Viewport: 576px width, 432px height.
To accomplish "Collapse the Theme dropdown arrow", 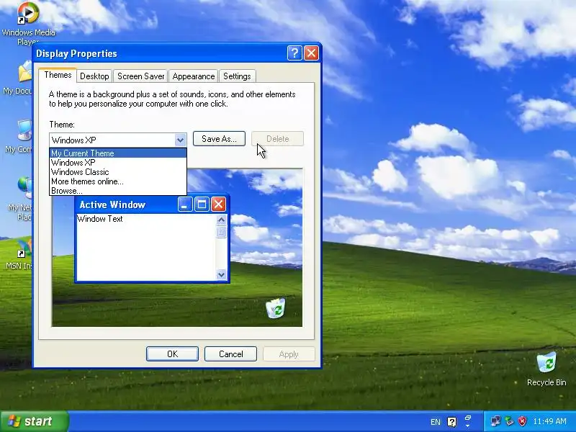I will coord(180,140).
